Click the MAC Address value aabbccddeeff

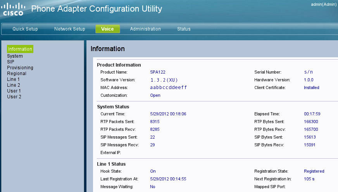click(169, 87)
